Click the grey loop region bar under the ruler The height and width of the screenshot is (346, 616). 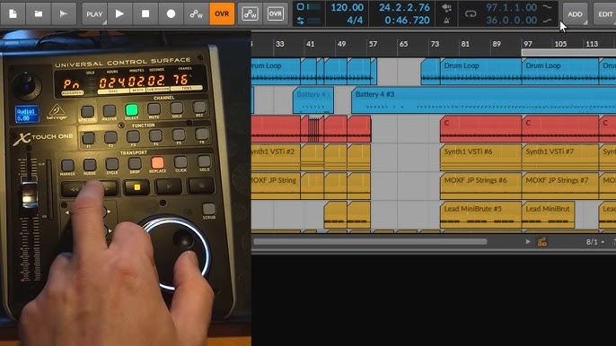coord(568,53)
